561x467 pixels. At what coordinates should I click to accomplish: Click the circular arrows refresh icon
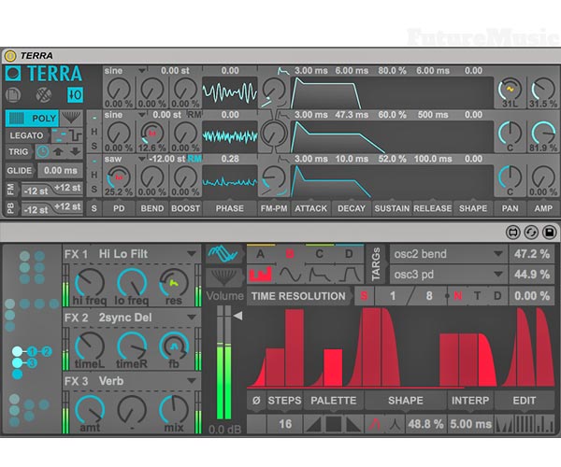(x=531, y=233)
